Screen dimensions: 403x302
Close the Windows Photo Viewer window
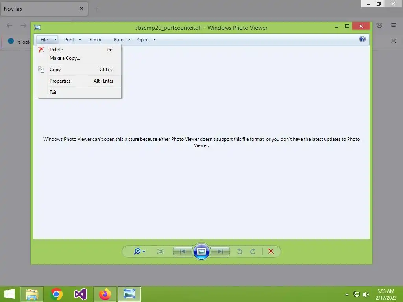361,26
